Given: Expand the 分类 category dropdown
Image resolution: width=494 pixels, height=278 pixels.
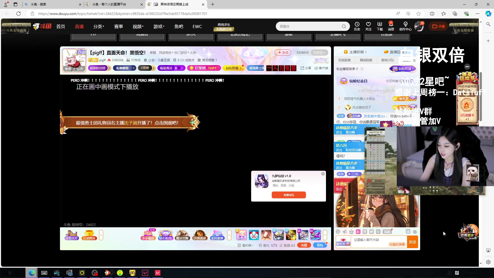Looking at the screenshot, I should coord(99,26).
